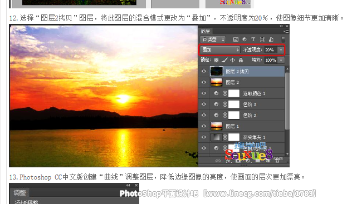The image size is (347, 204).
Task: Click the white mask of 色阶 3
Action: pyautogui.click(x=234, y=104)
